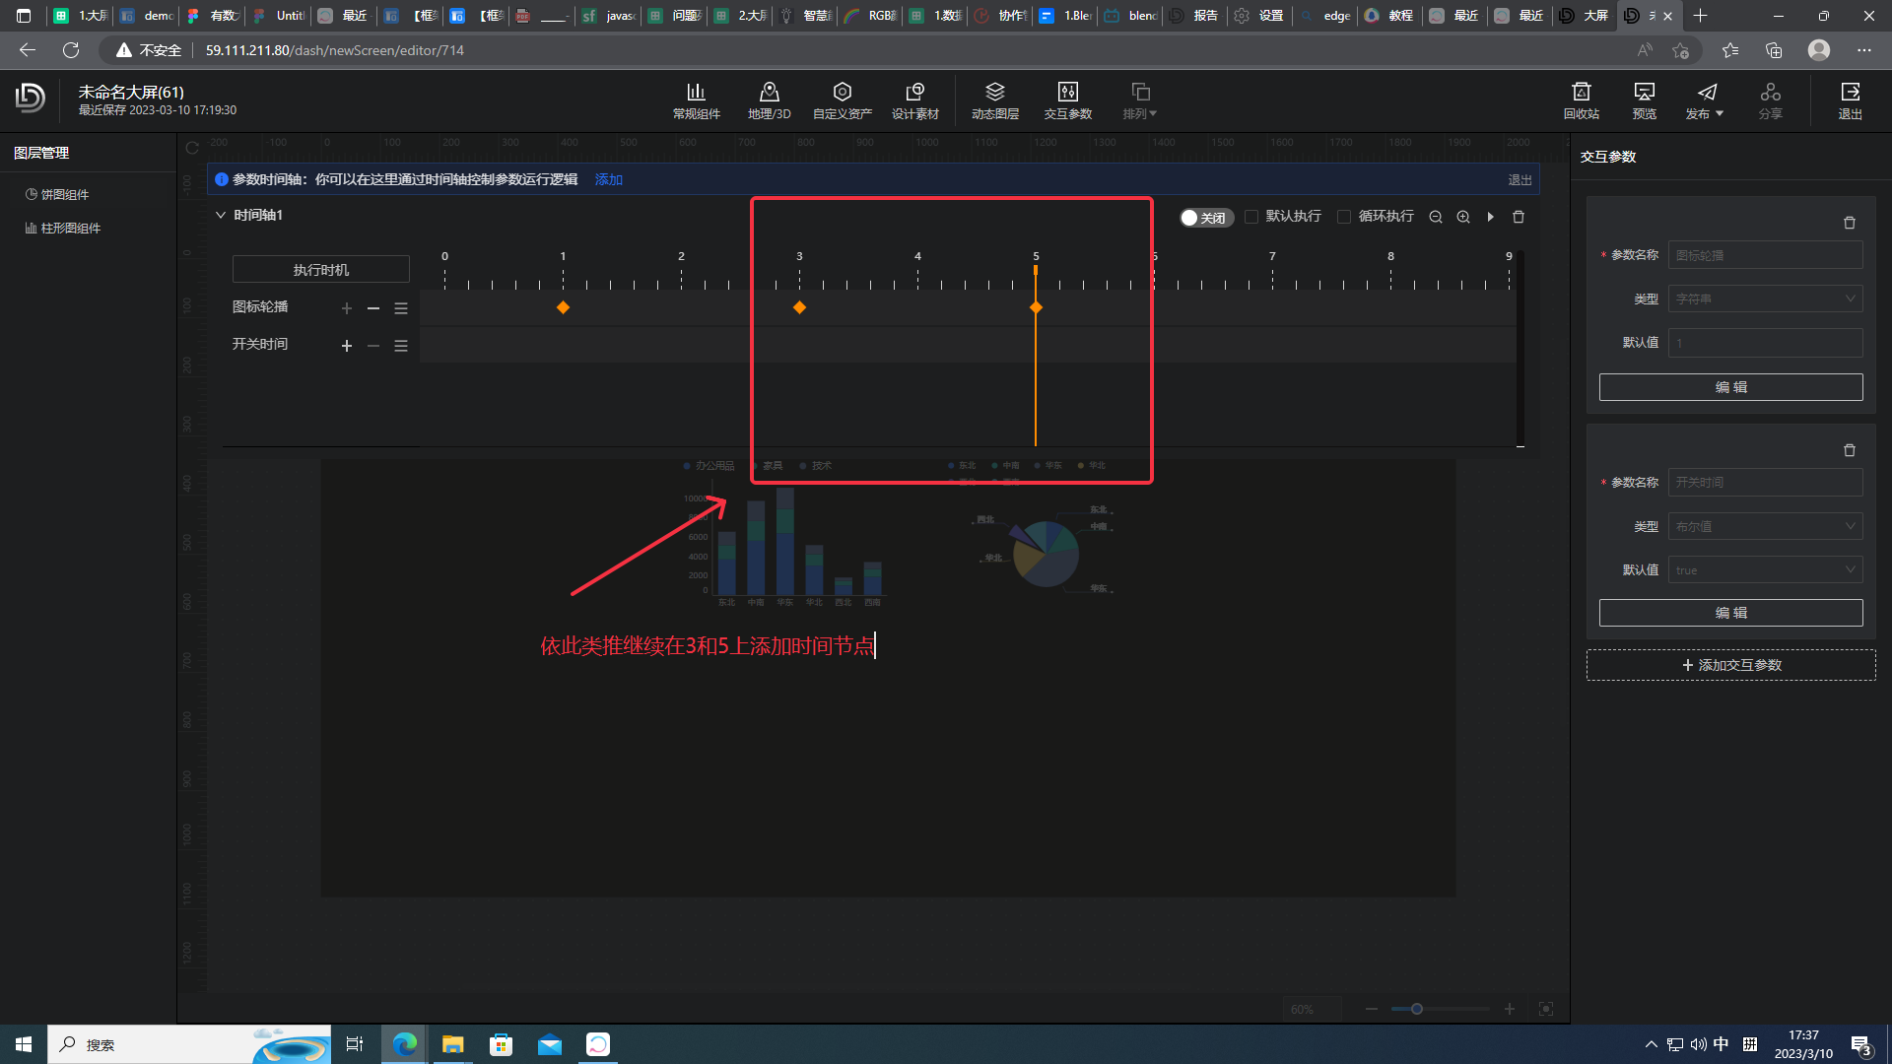Click 默认值 field showing 1

[1765, 343]
